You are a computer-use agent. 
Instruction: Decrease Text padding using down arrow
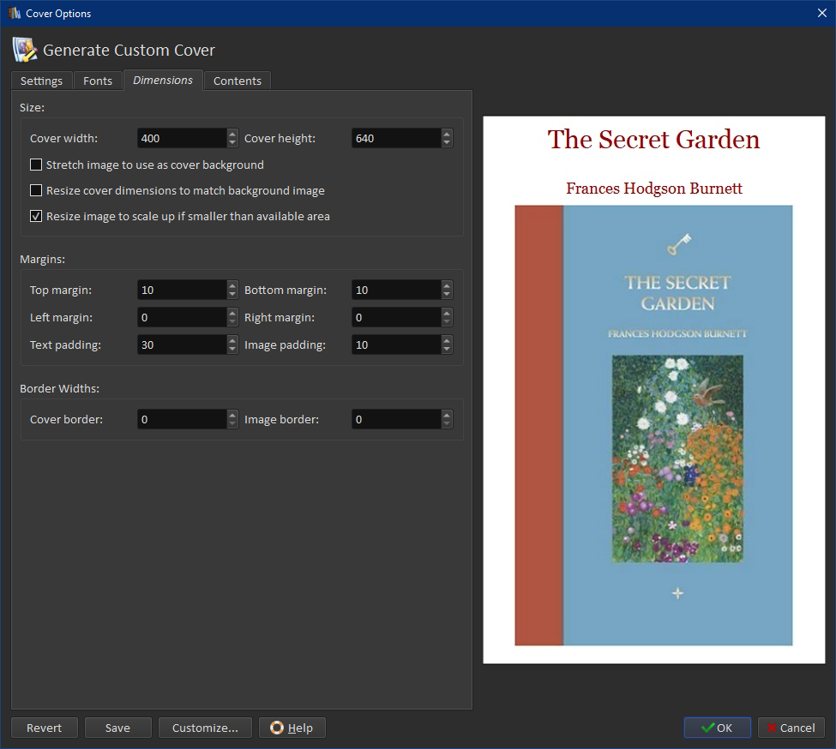(x=232, y=350)
